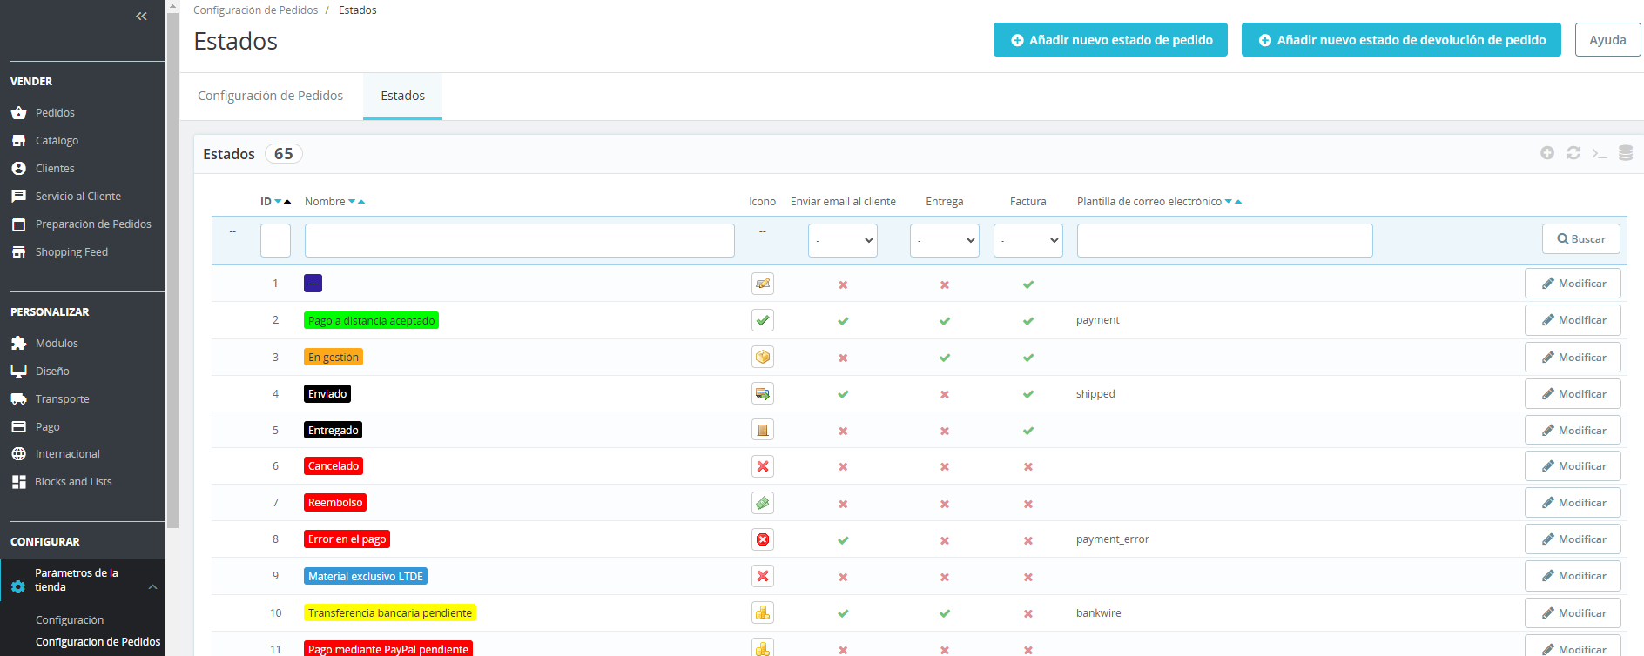Sort ID column ascending
The height and width of the screenshot is (656, 1644).
287,202
